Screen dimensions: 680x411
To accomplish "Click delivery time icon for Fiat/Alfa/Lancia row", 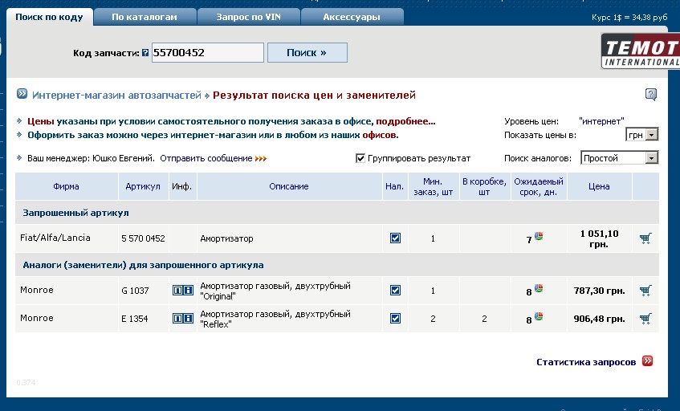I will pos(539,237).
